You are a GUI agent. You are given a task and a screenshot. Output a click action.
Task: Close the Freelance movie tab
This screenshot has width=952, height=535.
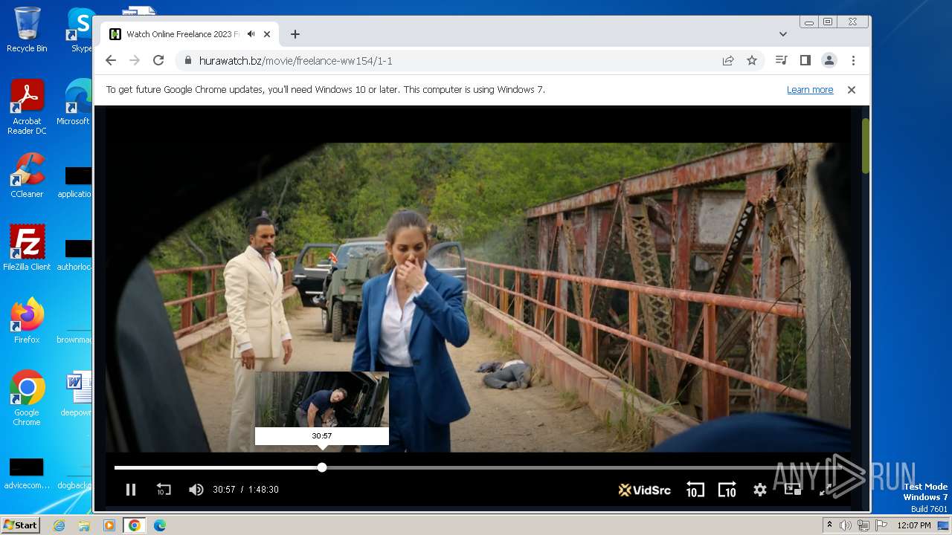tap(267, 34)
